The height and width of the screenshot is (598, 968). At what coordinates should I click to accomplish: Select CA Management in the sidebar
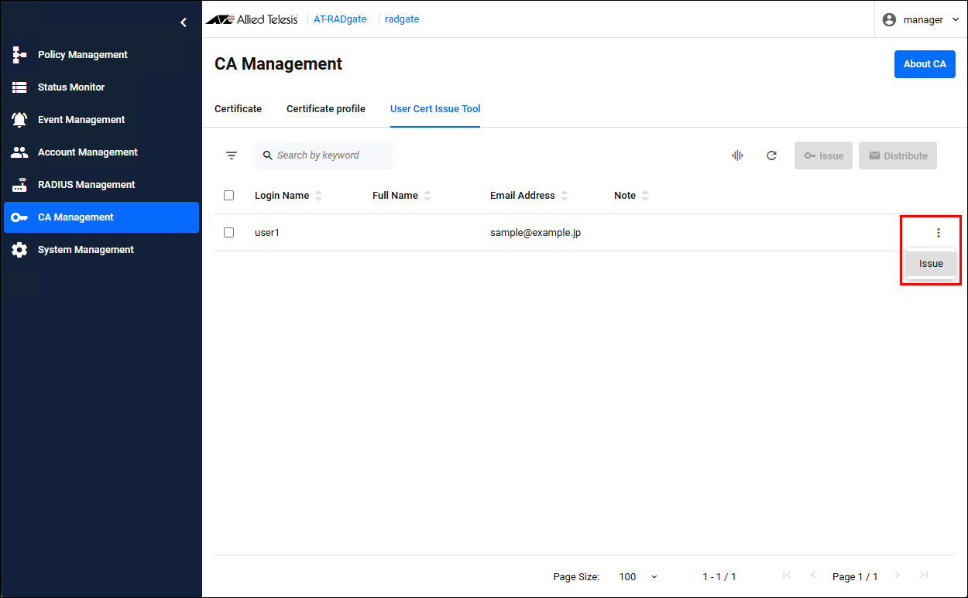coord(101,217)
